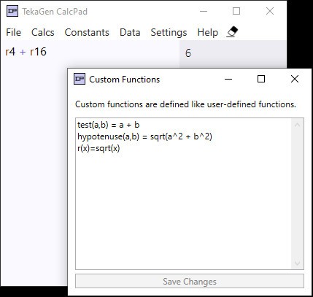Screen dimensions: 313x297
Task: Click the result value 6 in results pane
Action: click(188, 53)
